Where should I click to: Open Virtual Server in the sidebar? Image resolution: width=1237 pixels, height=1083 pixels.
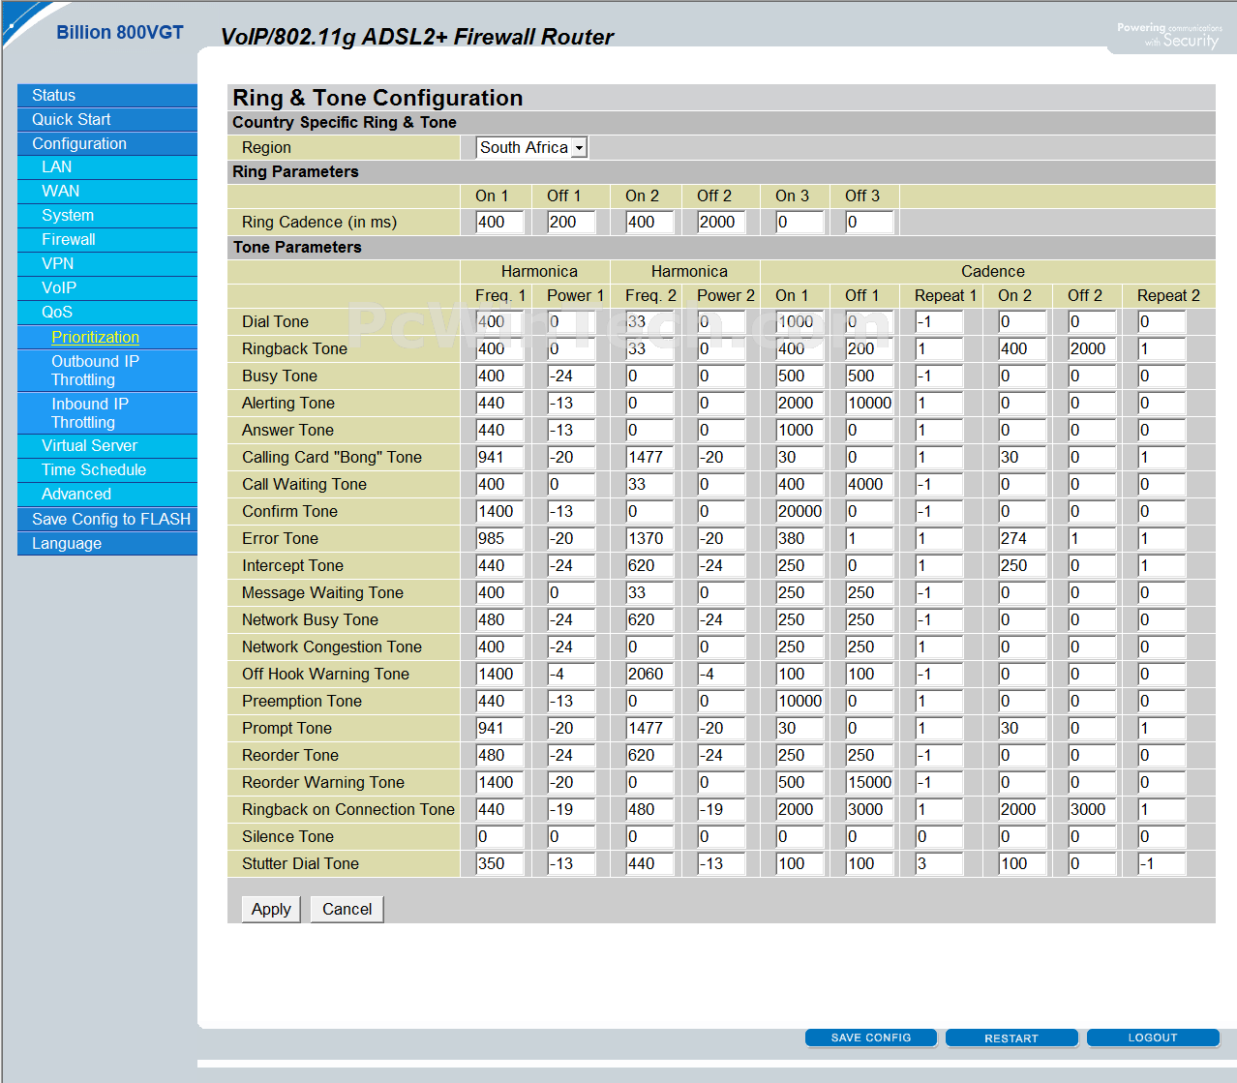tap(107, 446)
